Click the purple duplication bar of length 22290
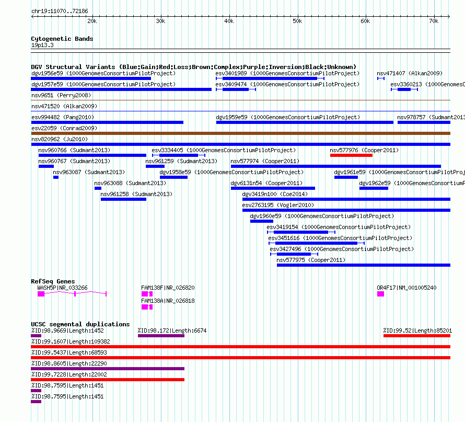465x422 pixels. (108, 369)
